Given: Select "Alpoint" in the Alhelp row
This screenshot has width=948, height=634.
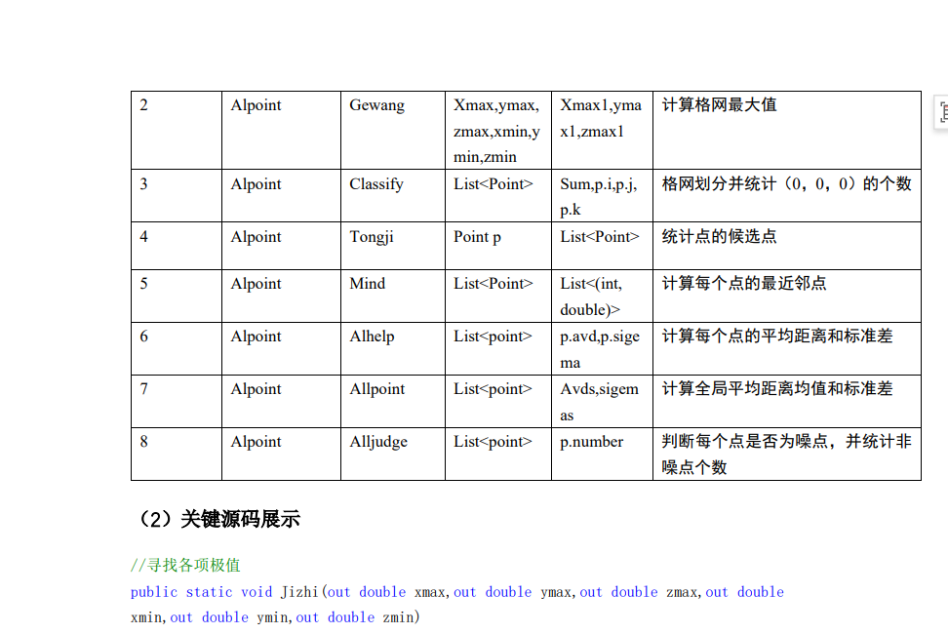Looking at the screenshot, I should pos(256,337).
